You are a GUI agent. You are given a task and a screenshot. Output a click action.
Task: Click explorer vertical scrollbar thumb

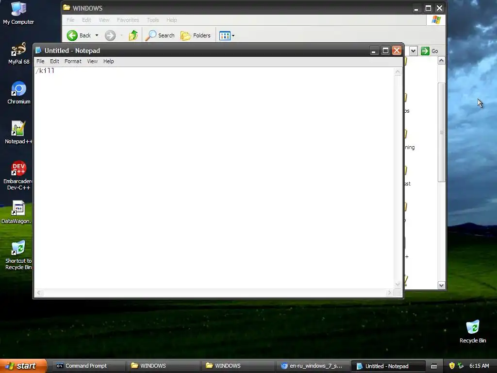[442, 132]
